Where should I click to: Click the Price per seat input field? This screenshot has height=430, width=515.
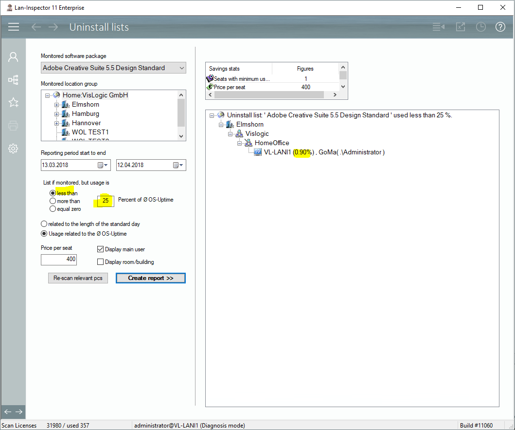pyautogui.click(x=59, y=259)
